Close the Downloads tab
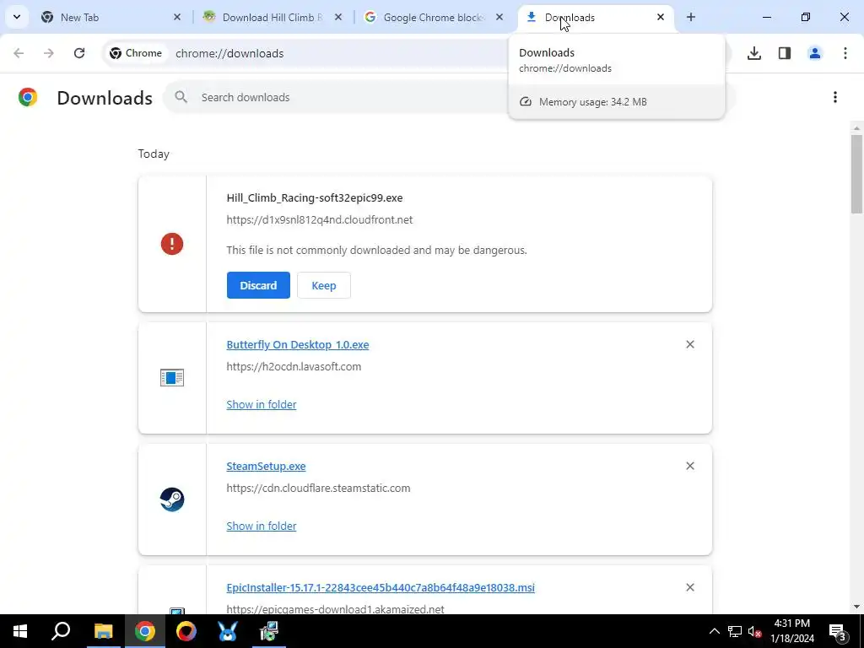Viewport: 864px width, 648px height. click(x=661, y=17)
